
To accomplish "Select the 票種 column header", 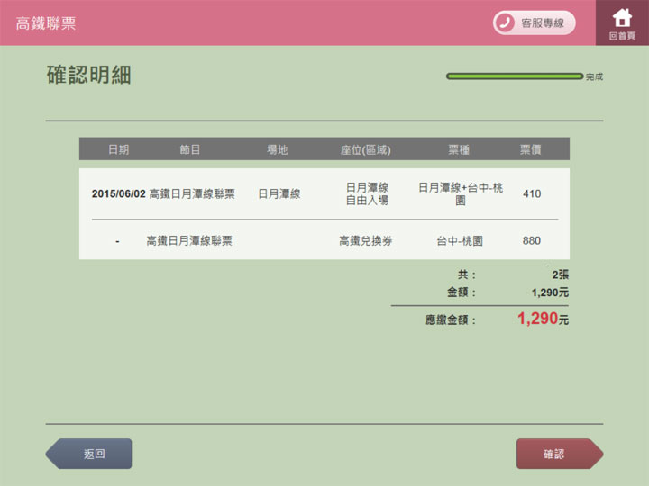I will [x=459, y=149].
